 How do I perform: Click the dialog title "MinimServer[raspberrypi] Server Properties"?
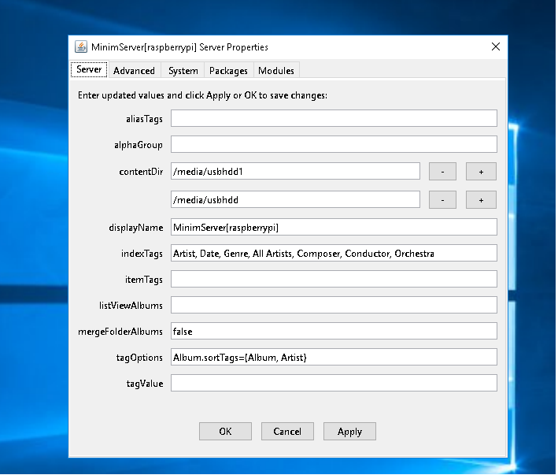click(x=180, y=47)
